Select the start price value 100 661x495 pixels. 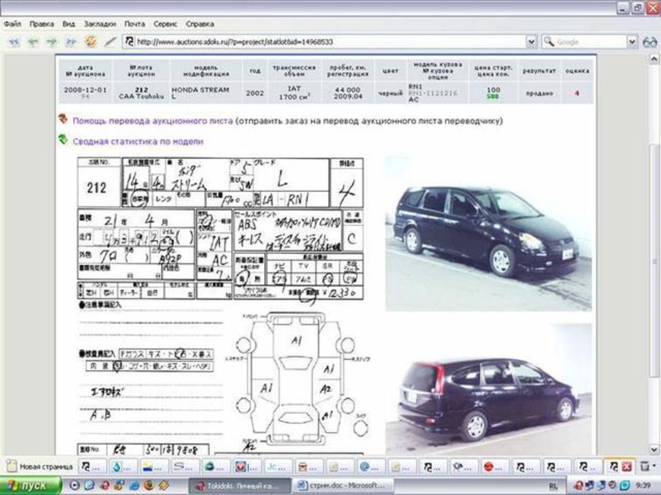(x=493, y=90)
